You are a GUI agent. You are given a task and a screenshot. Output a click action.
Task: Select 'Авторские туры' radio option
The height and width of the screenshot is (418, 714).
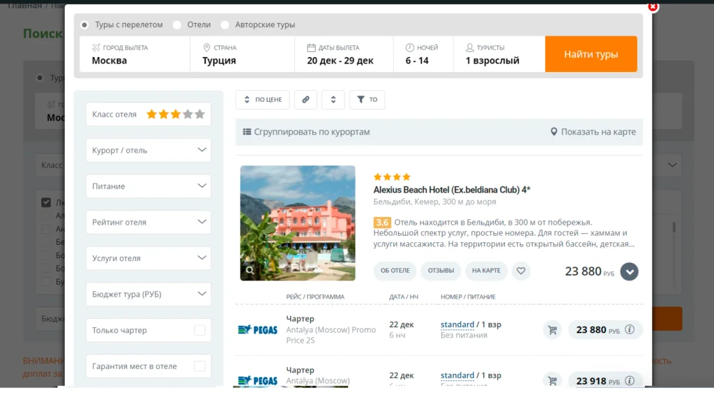click(225, 25)
